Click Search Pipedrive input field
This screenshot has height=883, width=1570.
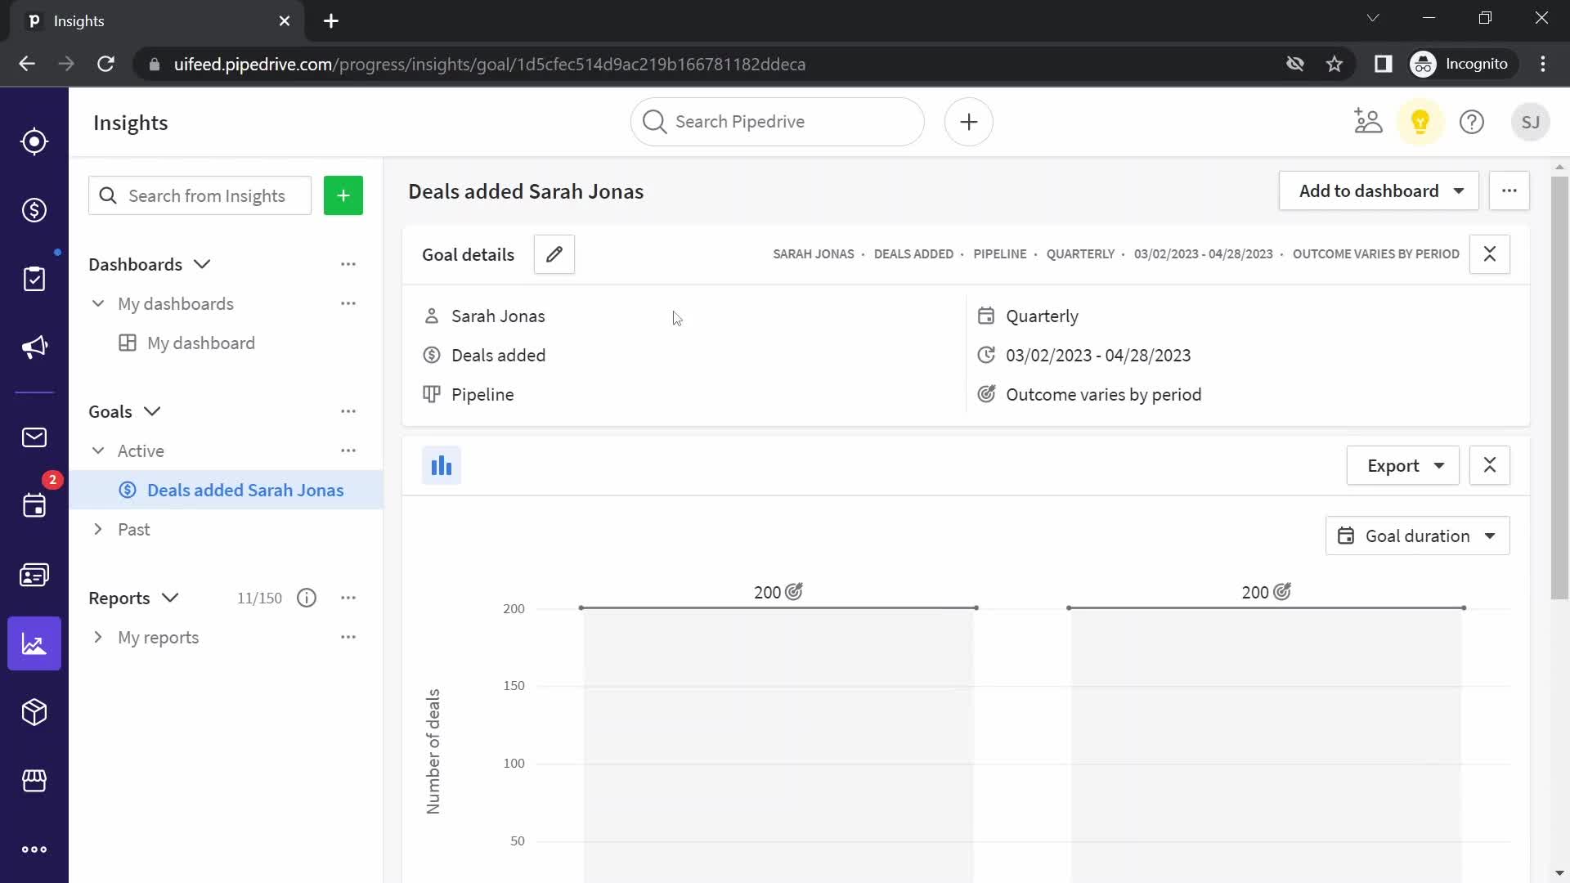click(x=776, y=121)
